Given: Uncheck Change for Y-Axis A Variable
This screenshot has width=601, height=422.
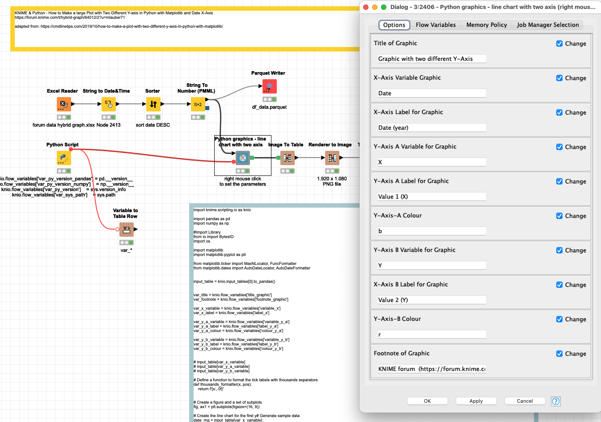Looking at the screenshot, I should [559, 147].
